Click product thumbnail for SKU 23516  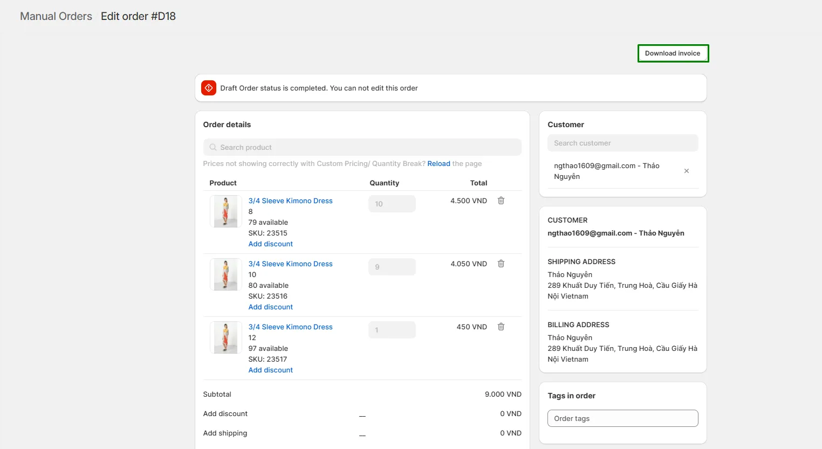click(225, 274)
